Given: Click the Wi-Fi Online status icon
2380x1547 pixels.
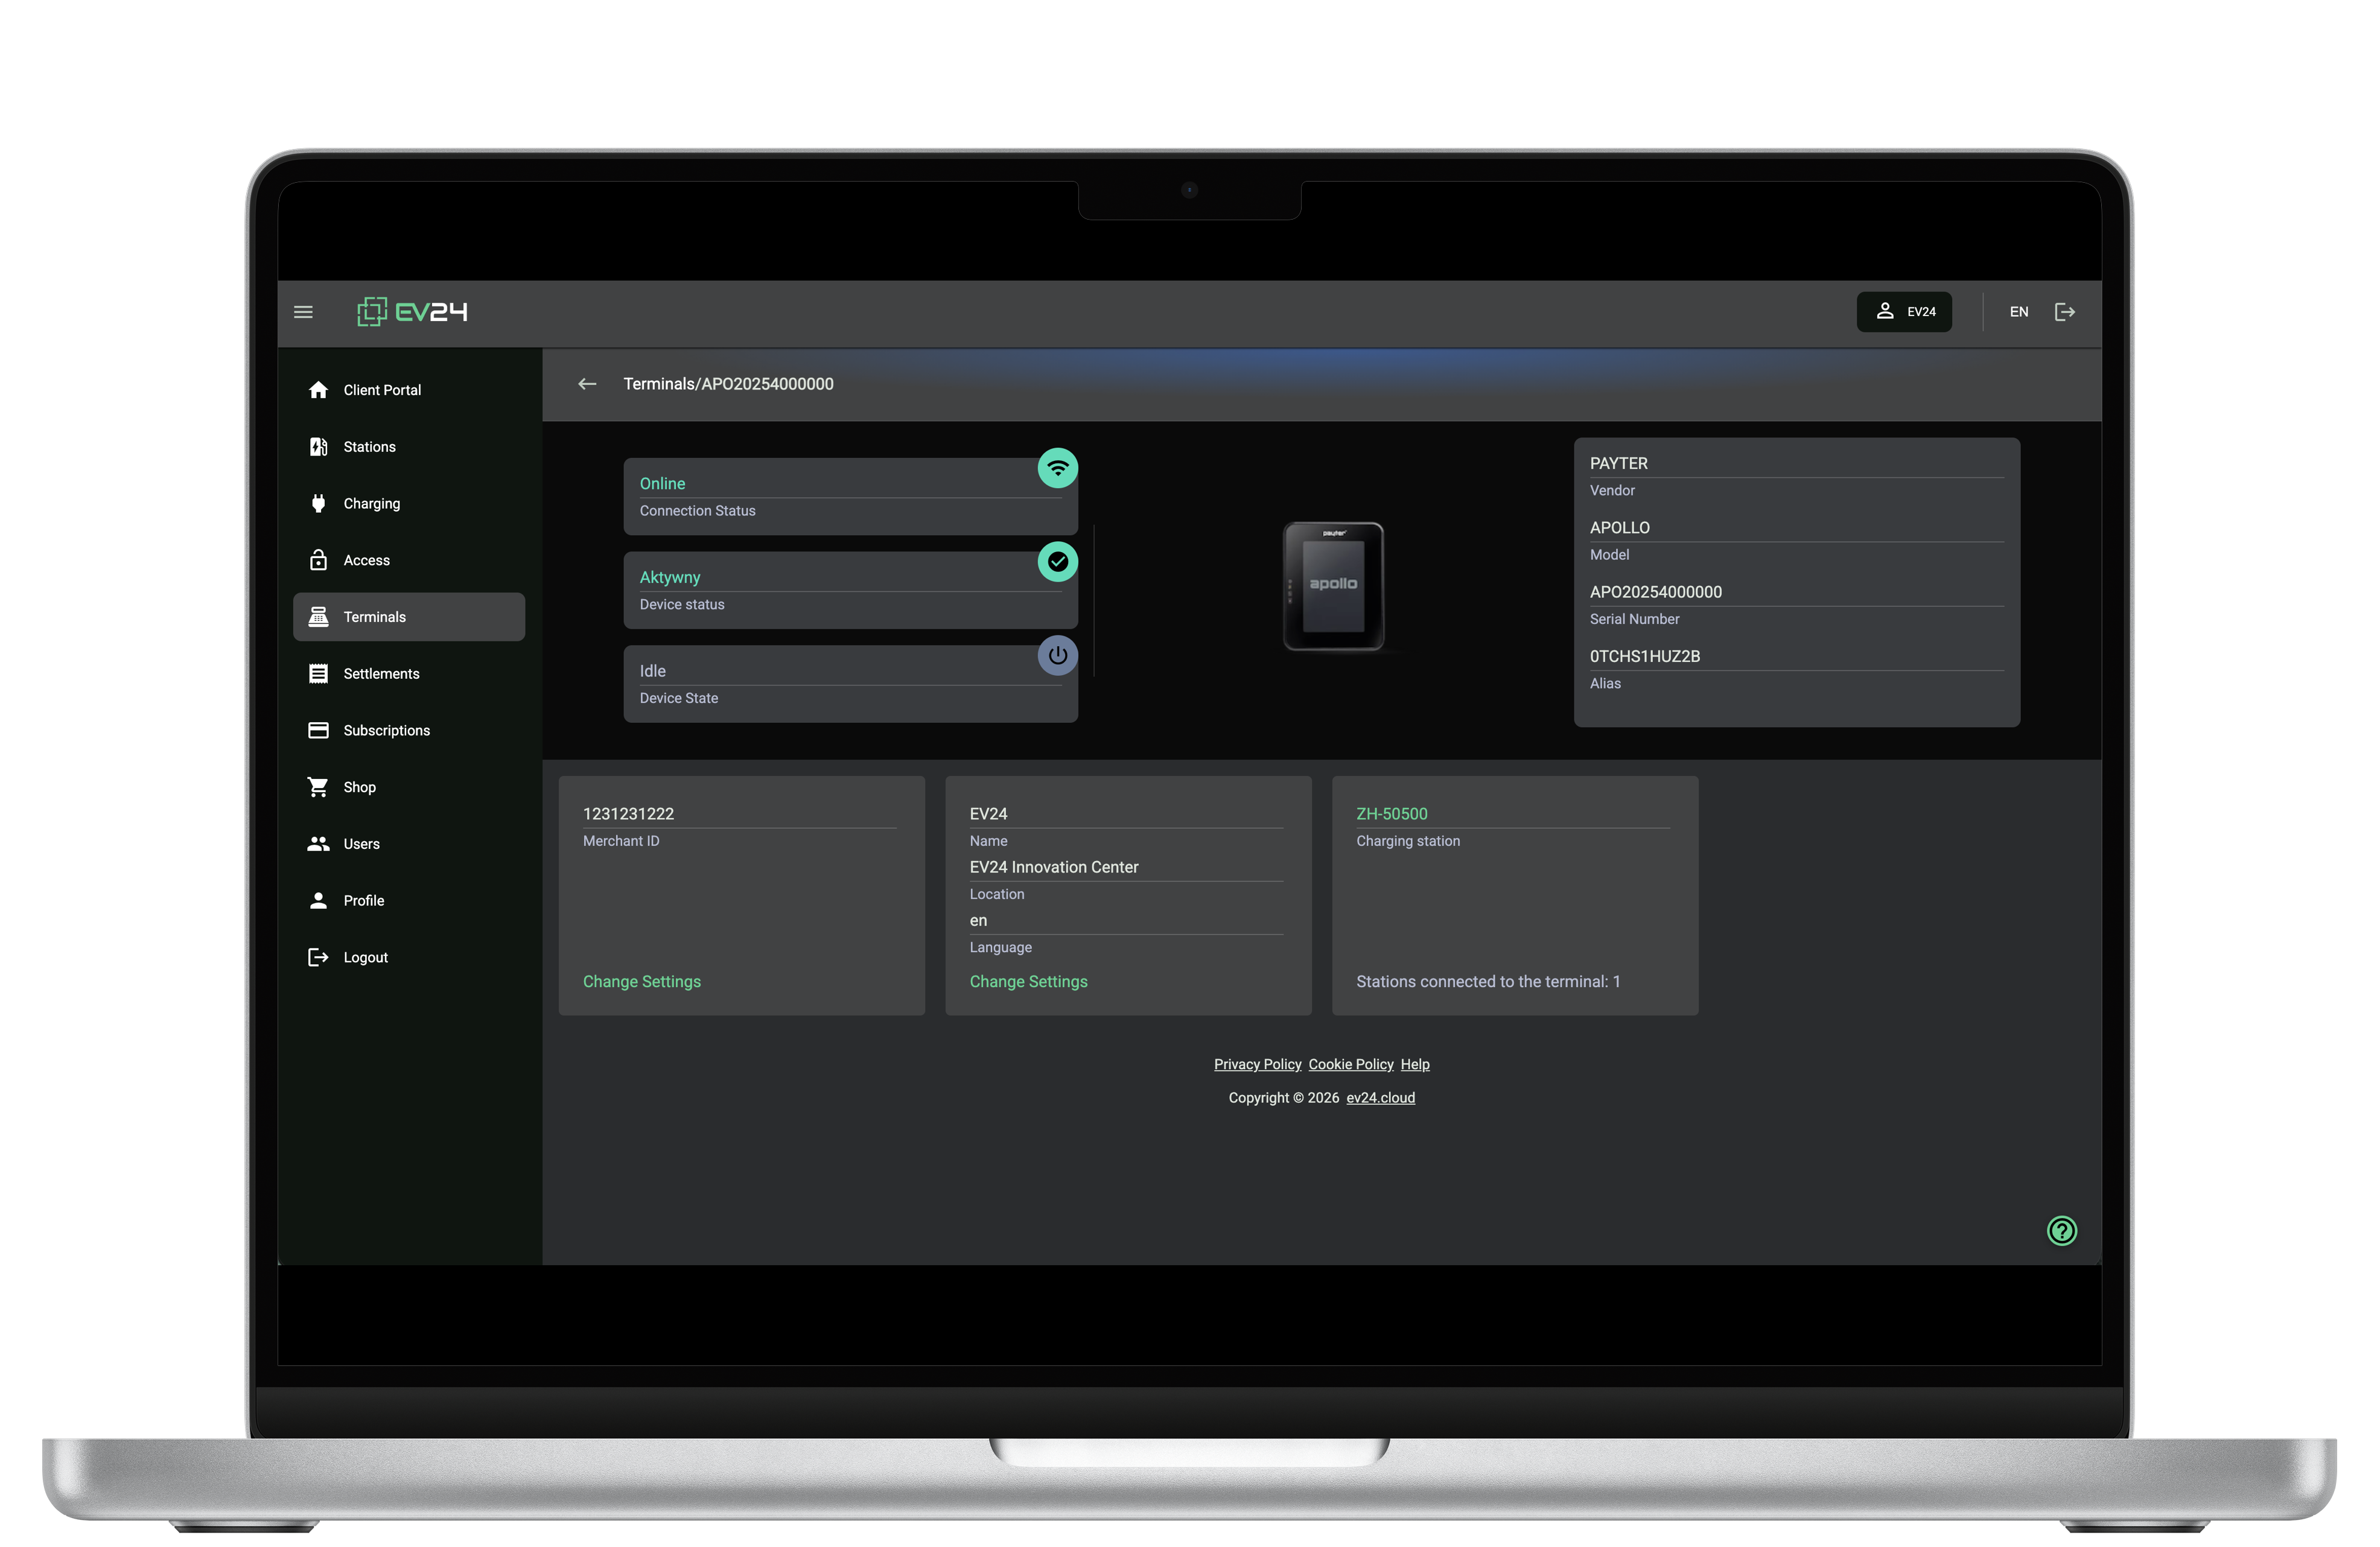Looking at the screenshot, I should pyautogui.click(x=1057, y=468).
